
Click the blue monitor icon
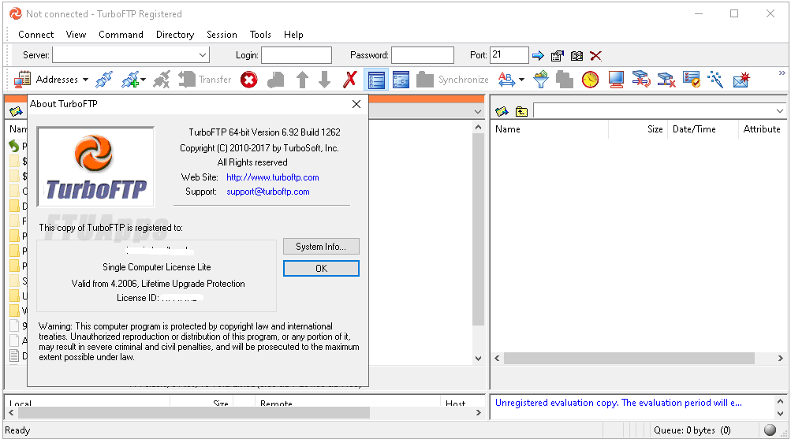click(x=616, y=80)
